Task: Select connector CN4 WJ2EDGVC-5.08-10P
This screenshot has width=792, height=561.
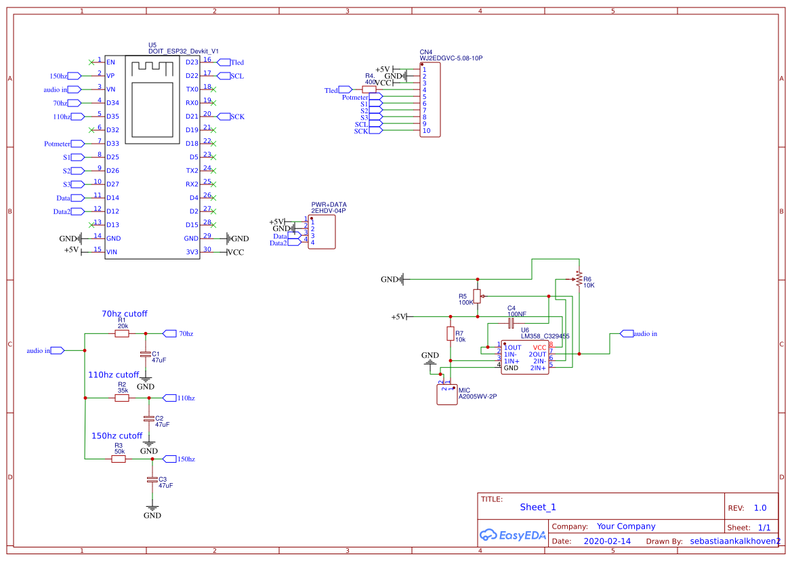Action: pos(430,98)
